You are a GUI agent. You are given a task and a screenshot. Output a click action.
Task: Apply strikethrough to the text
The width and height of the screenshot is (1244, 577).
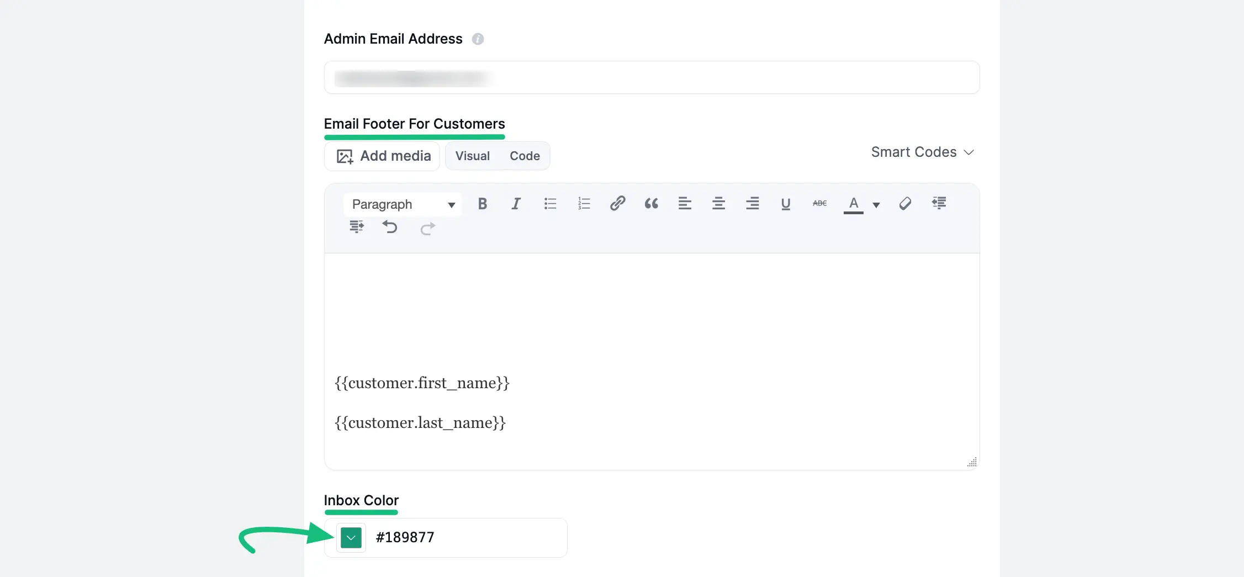[819, 204]
